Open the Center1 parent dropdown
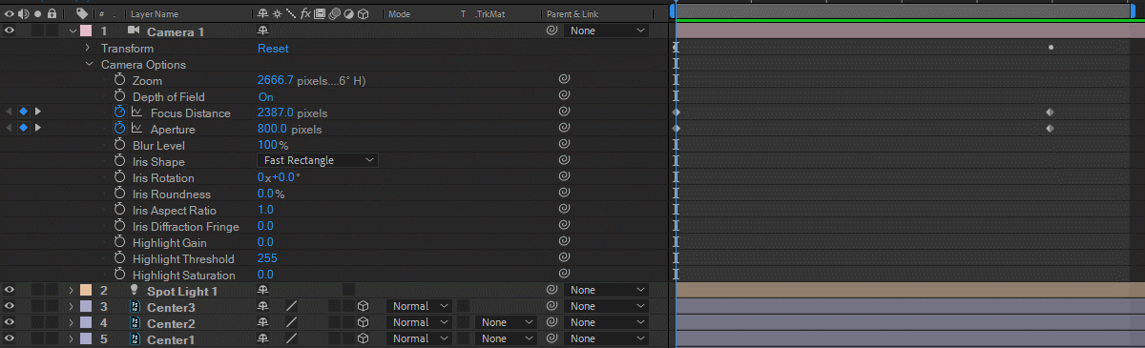The height and width of the screenshot is (348, 1145). click(x=606, y=338)
